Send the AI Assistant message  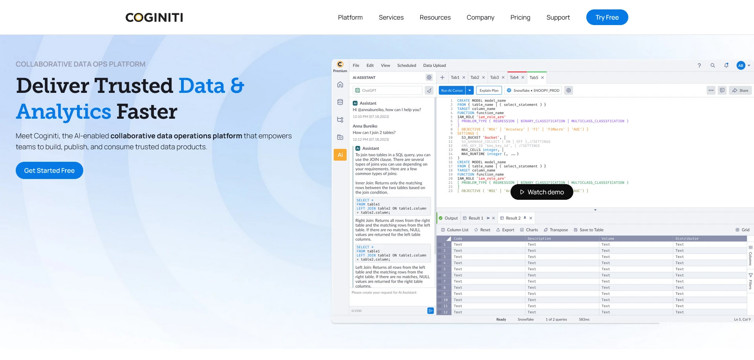coord(430,311)
